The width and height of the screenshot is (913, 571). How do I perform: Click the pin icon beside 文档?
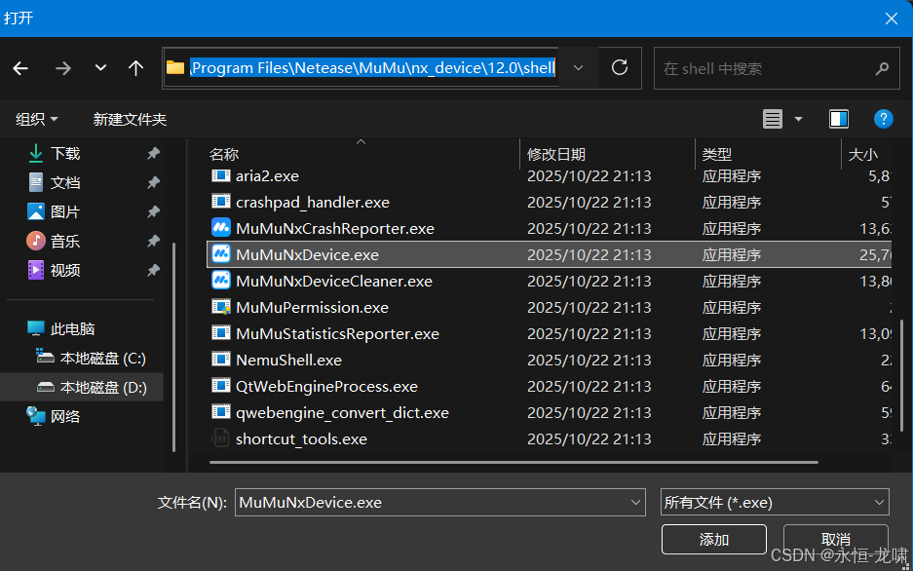pyautogui.click(x=153, y=183)
